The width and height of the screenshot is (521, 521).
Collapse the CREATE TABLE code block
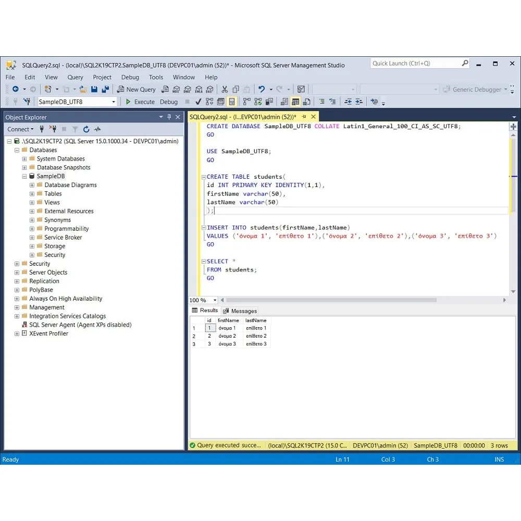[204, 177]
